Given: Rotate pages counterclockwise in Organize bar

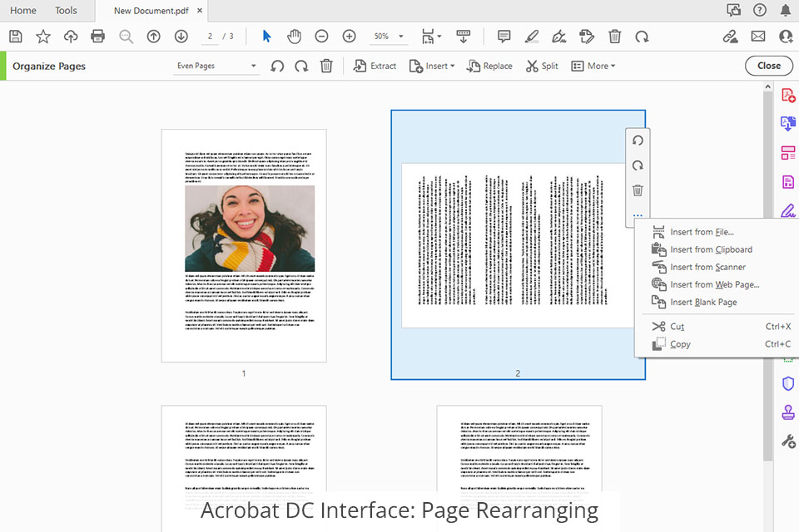Looking at the screenshot, I should click(277, 66).
